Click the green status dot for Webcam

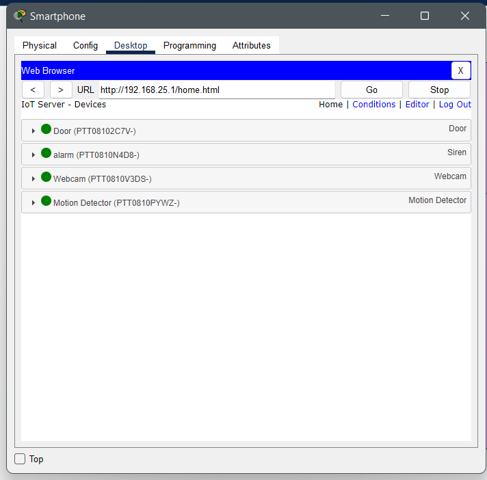point(46,176)
